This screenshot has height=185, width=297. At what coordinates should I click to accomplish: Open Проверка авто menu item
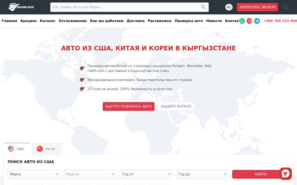[x=189, y=21]
